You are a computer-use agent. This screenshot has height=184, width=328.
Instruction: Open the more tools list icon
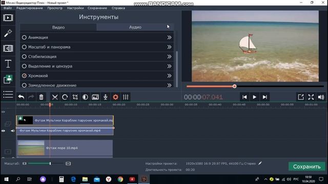point(8,94)
